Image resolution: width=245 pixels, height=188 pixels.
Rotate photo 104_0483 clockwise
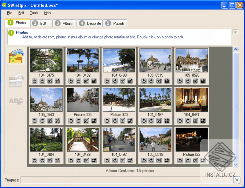tap(115, 81)
